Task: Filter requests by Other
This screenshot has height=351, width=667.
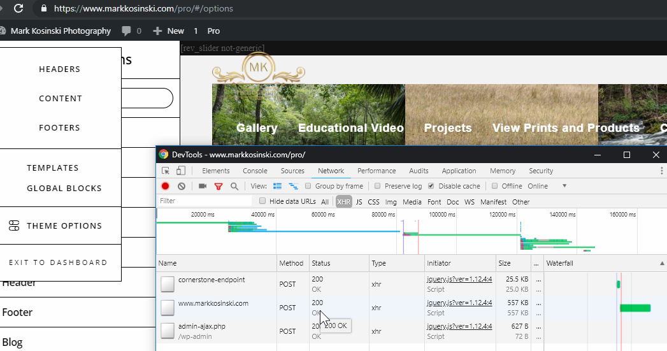Action: pos(520,202)
